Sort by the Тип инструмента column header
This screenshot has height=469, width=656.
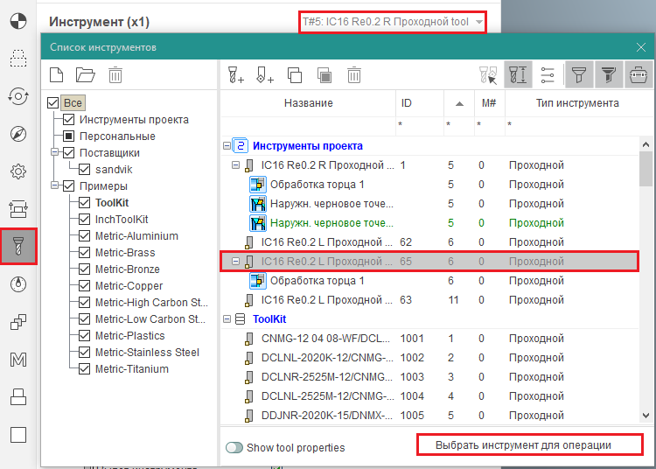tap(576, 103)
